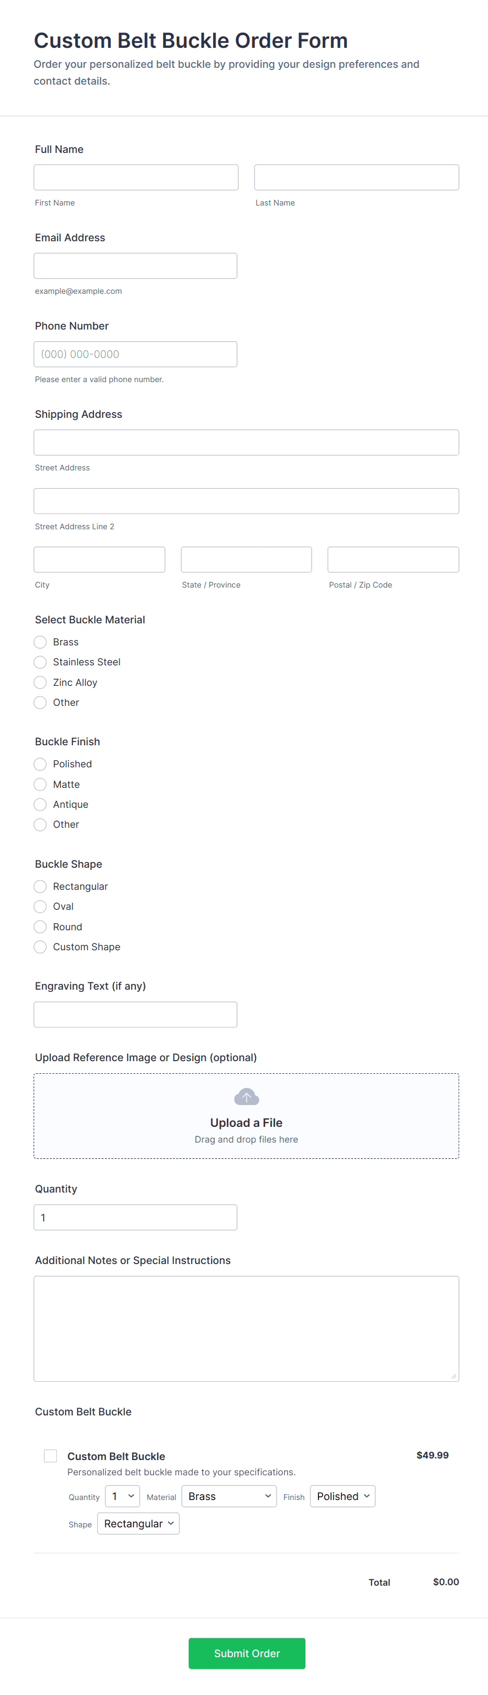Select the Matte buckle finish
Viewport: 488px width, 1695px height.
click(x=40, y=784)
